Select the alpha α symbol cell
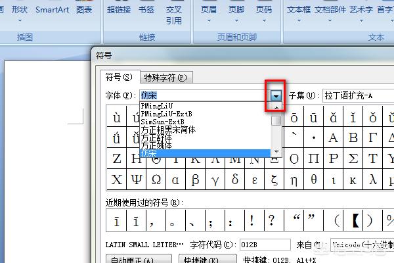The width and height of the screenshot is (394, 263). click(x=175, y=179)
